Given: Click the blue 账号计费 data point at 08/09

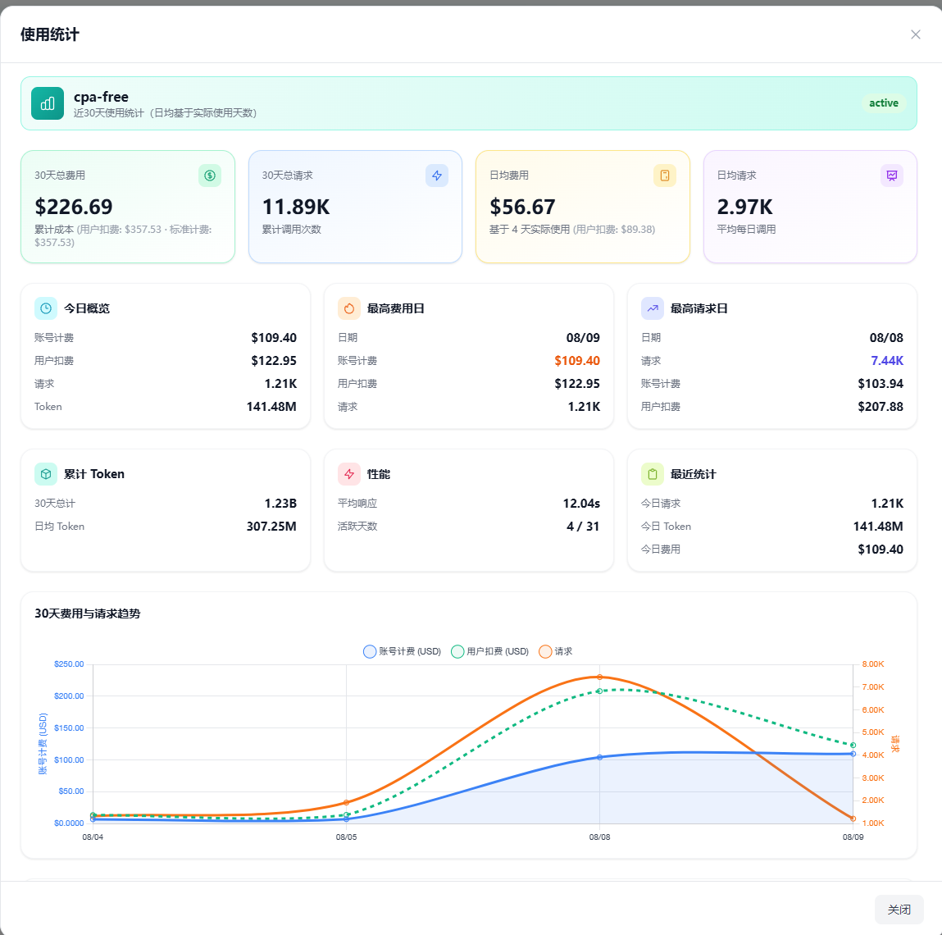Looking at the screenshot, I should (853, 754).
